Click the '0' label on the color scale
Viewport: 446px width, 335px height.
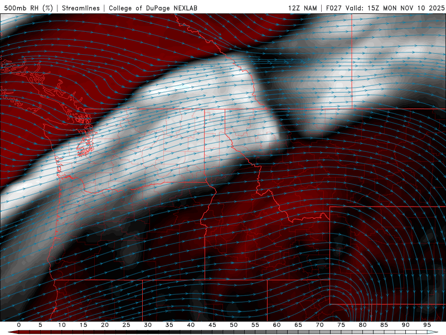pos(19,325)
